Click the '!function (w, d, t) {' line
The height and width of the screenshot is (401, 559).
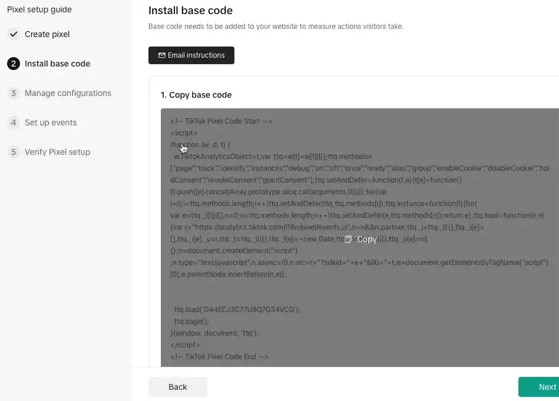point(200,145)
